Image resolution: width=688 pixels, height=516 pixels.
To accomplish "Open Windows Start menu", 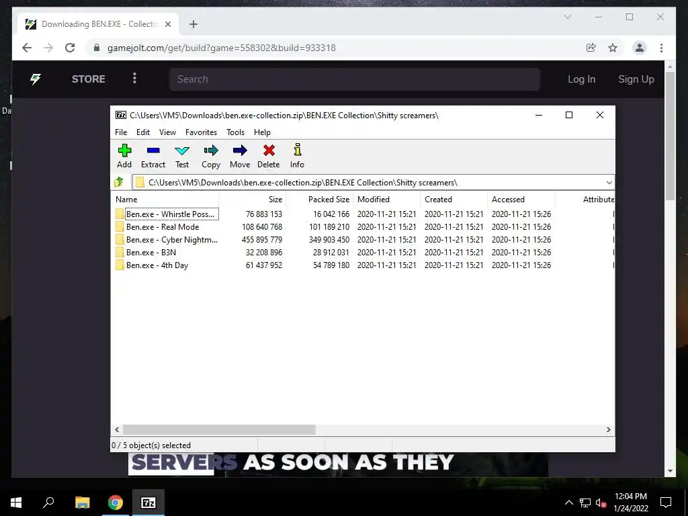I will [16, 503].
